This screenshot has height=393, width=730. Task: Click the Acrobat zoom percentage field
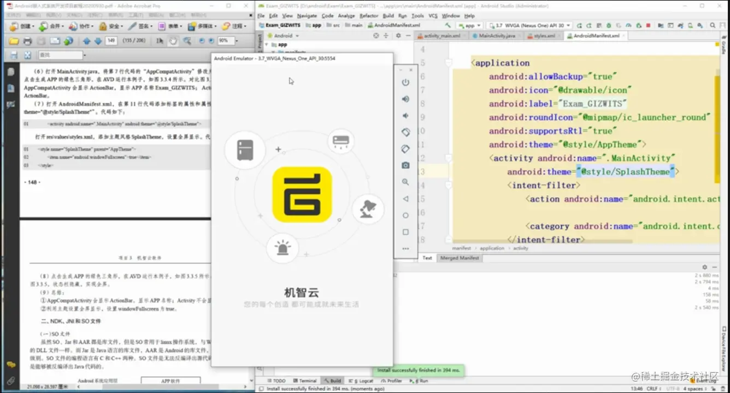click(x=225, y=40)
